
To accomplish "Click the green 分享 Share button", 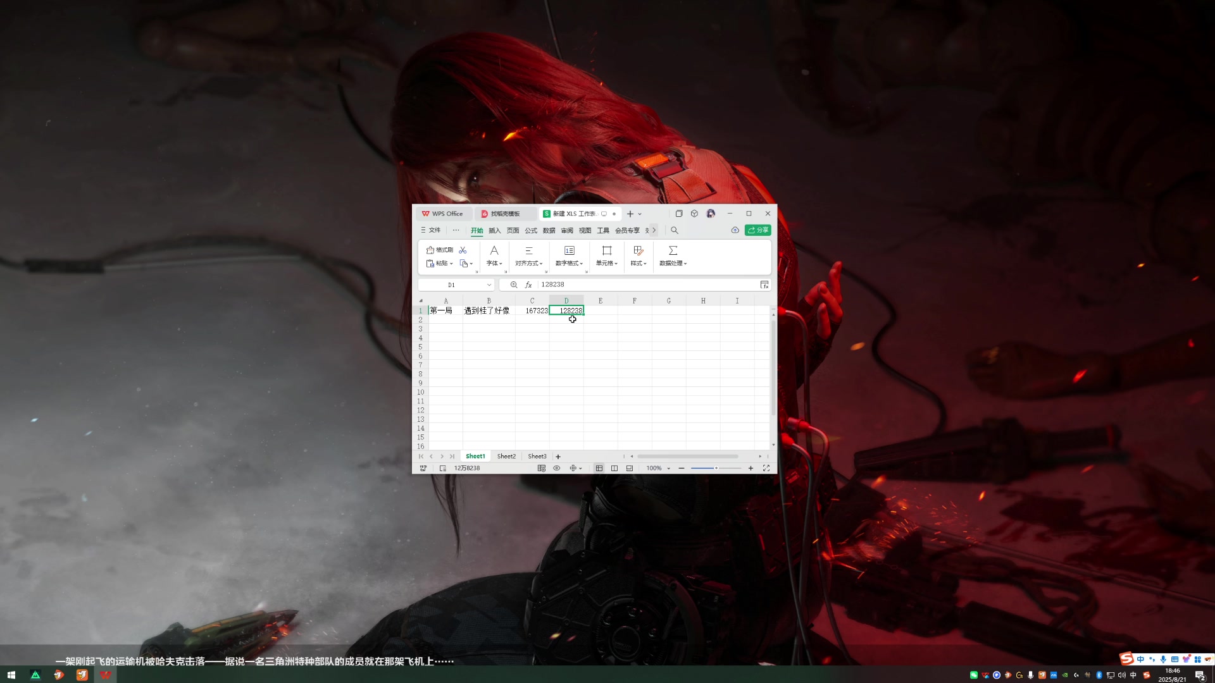I will (x=758, y=230).
